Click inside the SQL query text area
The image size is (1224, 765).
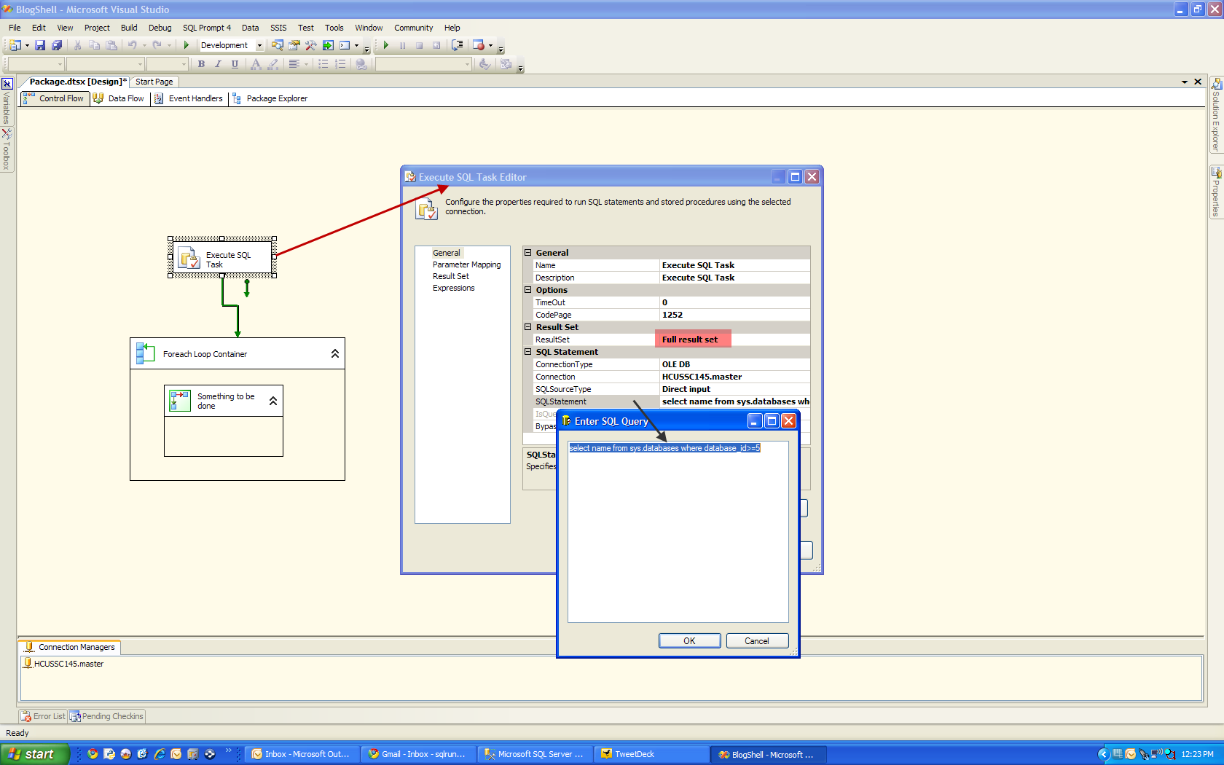point(678,532)
